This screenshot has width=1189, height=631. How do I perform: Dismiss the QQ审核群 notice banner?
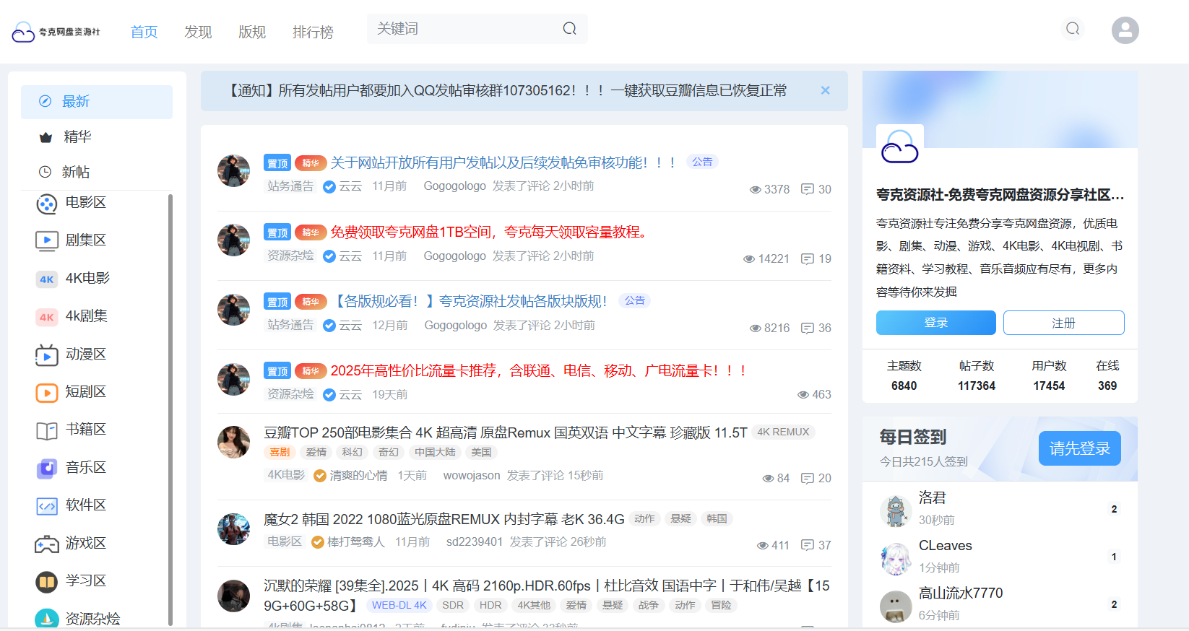coord(825,90)
